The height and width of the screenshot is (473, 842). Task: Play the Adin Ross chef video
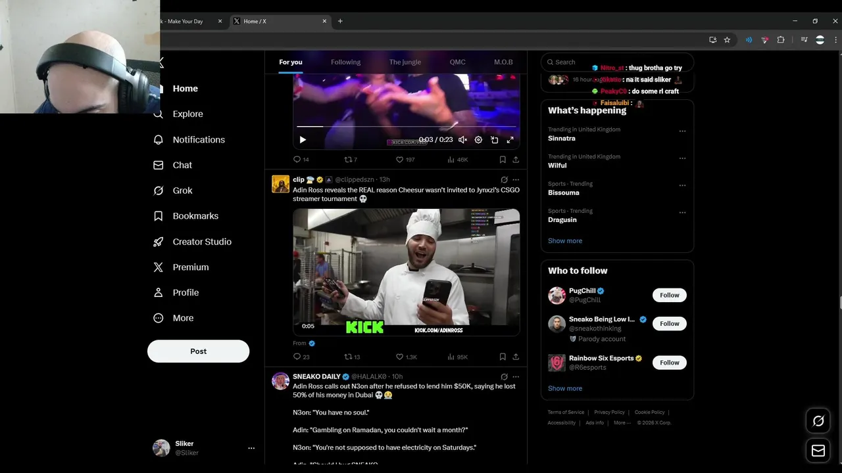click(407, 272)
